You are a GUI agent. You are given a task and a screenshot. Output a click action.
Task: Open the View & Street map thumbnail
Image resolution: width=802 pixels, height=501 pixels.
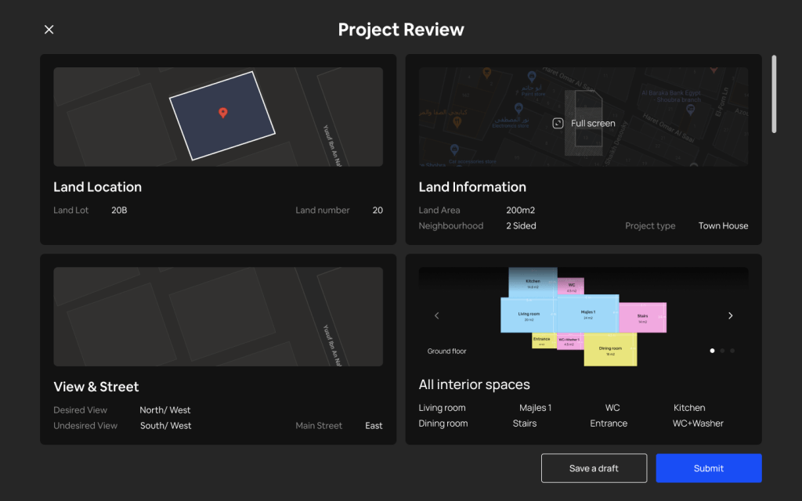[x=218, y=316]
